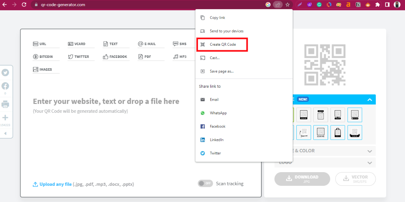405x202 pixels.
Task: Open the SQ orange extension icon
Action: point(339,5)
